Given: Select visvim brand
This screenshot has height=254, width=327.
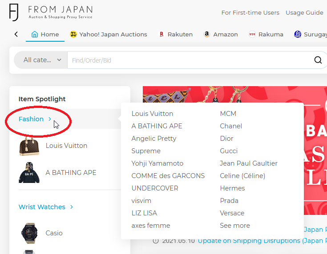Looking at the screenshot, I should pos(141,201).
